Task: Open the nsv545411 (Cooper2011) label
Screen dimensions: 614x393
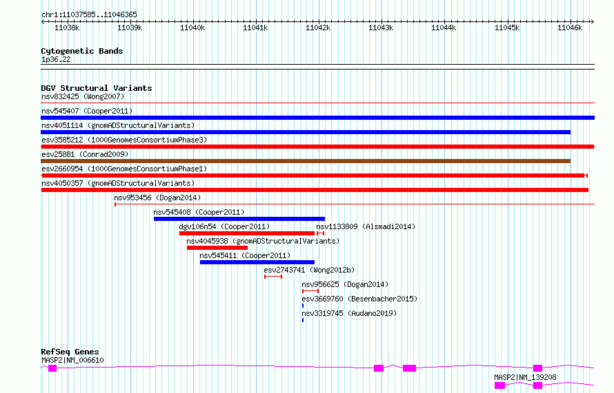Action: [x=245, y=255]
